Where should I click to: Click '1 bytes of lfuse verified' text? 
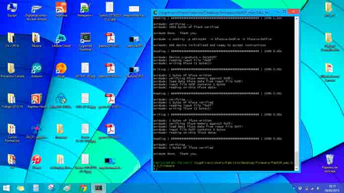[191, 148]
